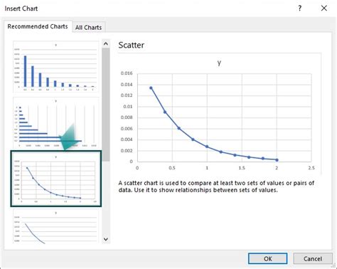Click scroll up arrow in chart list
The image size is (337, 269).
(106, 43)
